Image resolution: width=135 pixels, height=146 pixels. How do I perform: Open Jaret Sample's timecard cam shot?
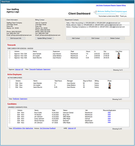click(x=119, y=53)
